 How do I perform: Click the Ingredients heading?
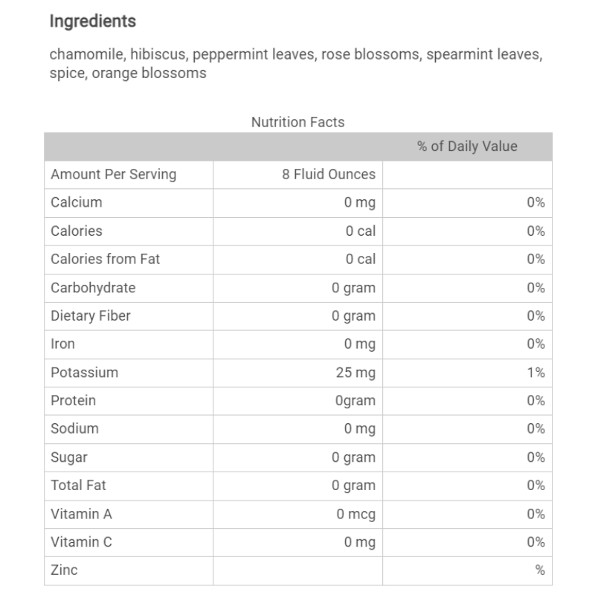92,22
